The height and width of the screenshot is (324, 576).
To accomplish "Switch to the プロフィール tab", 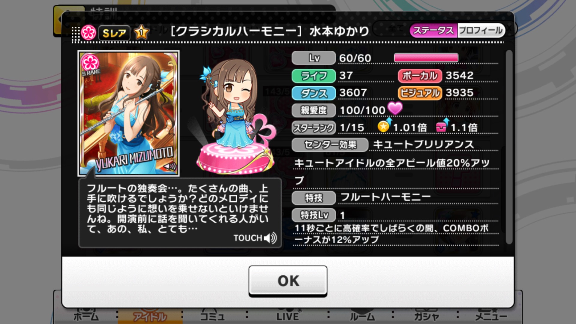I will click(481, 30).
